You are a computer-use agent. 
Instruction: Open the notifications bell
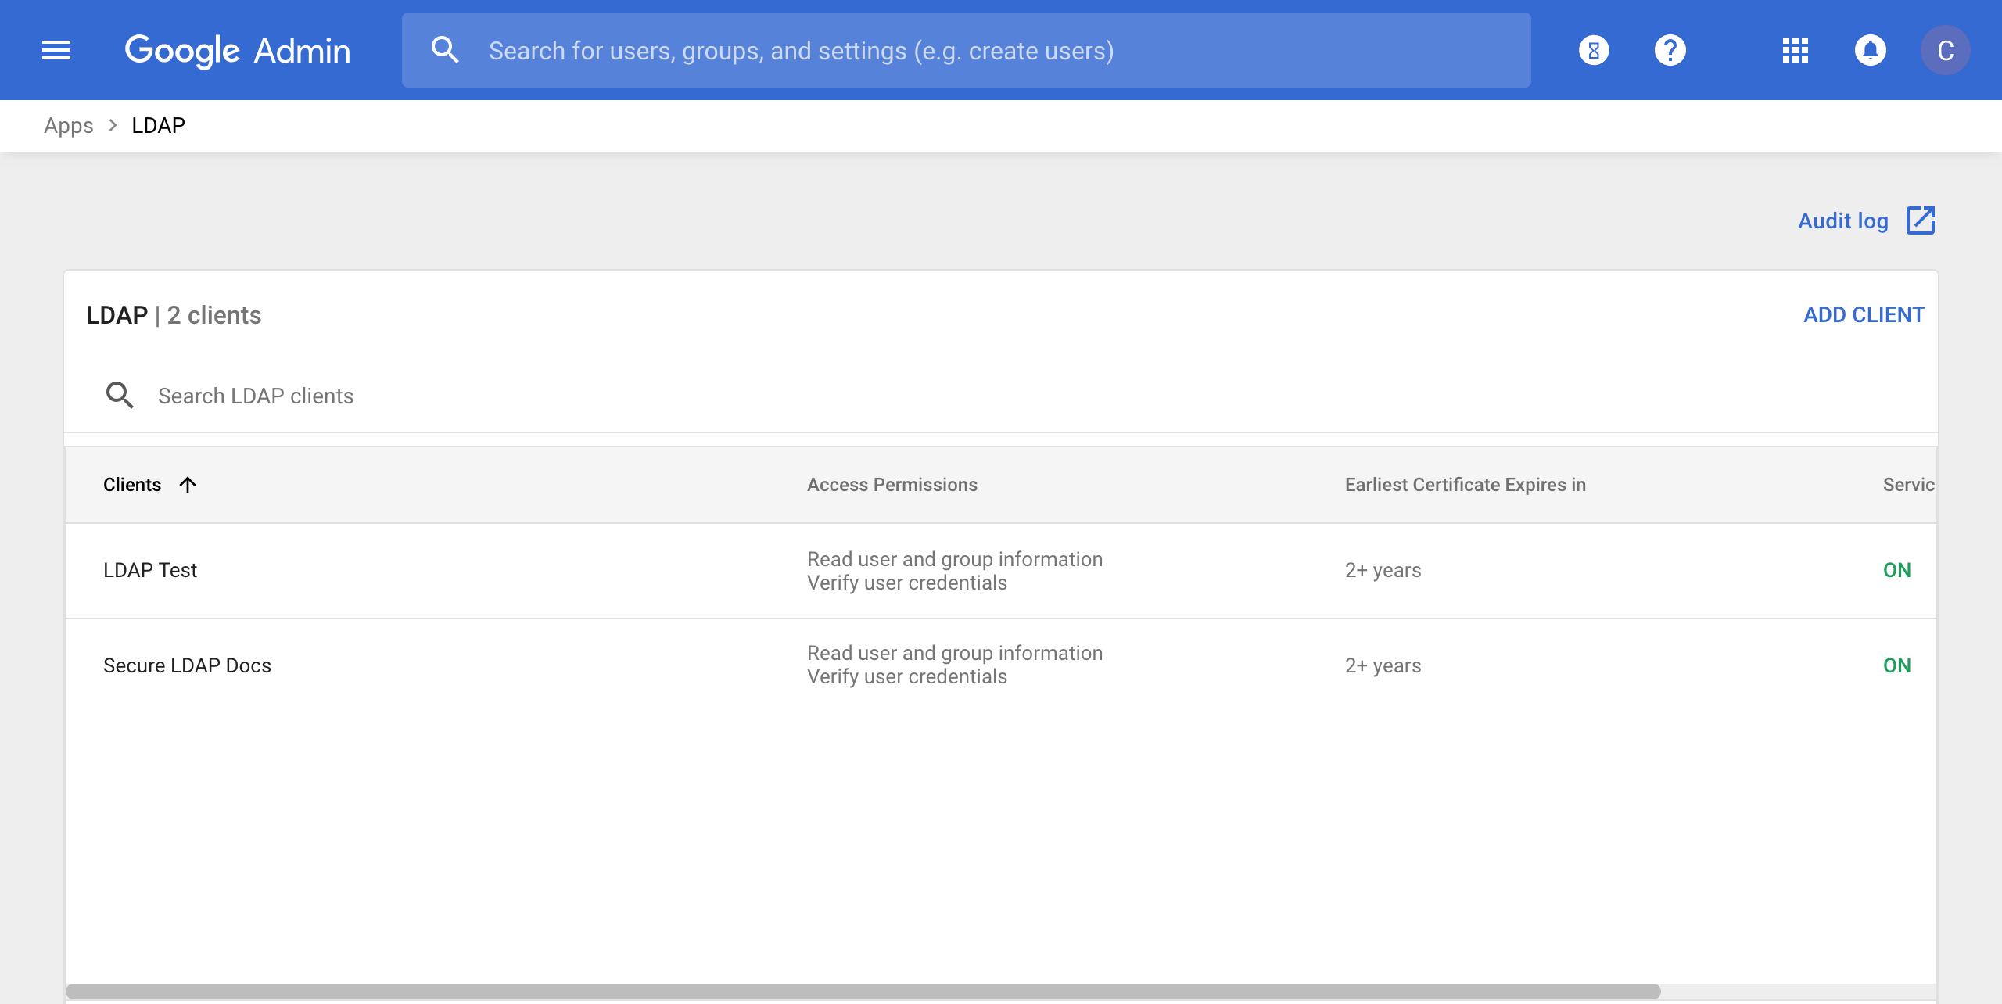[1870, 50]
